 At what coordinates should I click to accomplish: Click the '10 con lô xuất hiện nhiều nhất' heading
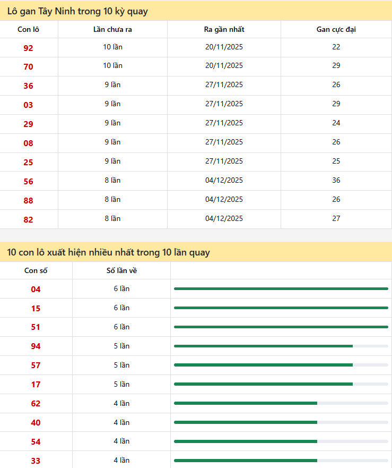click(108, 252)
